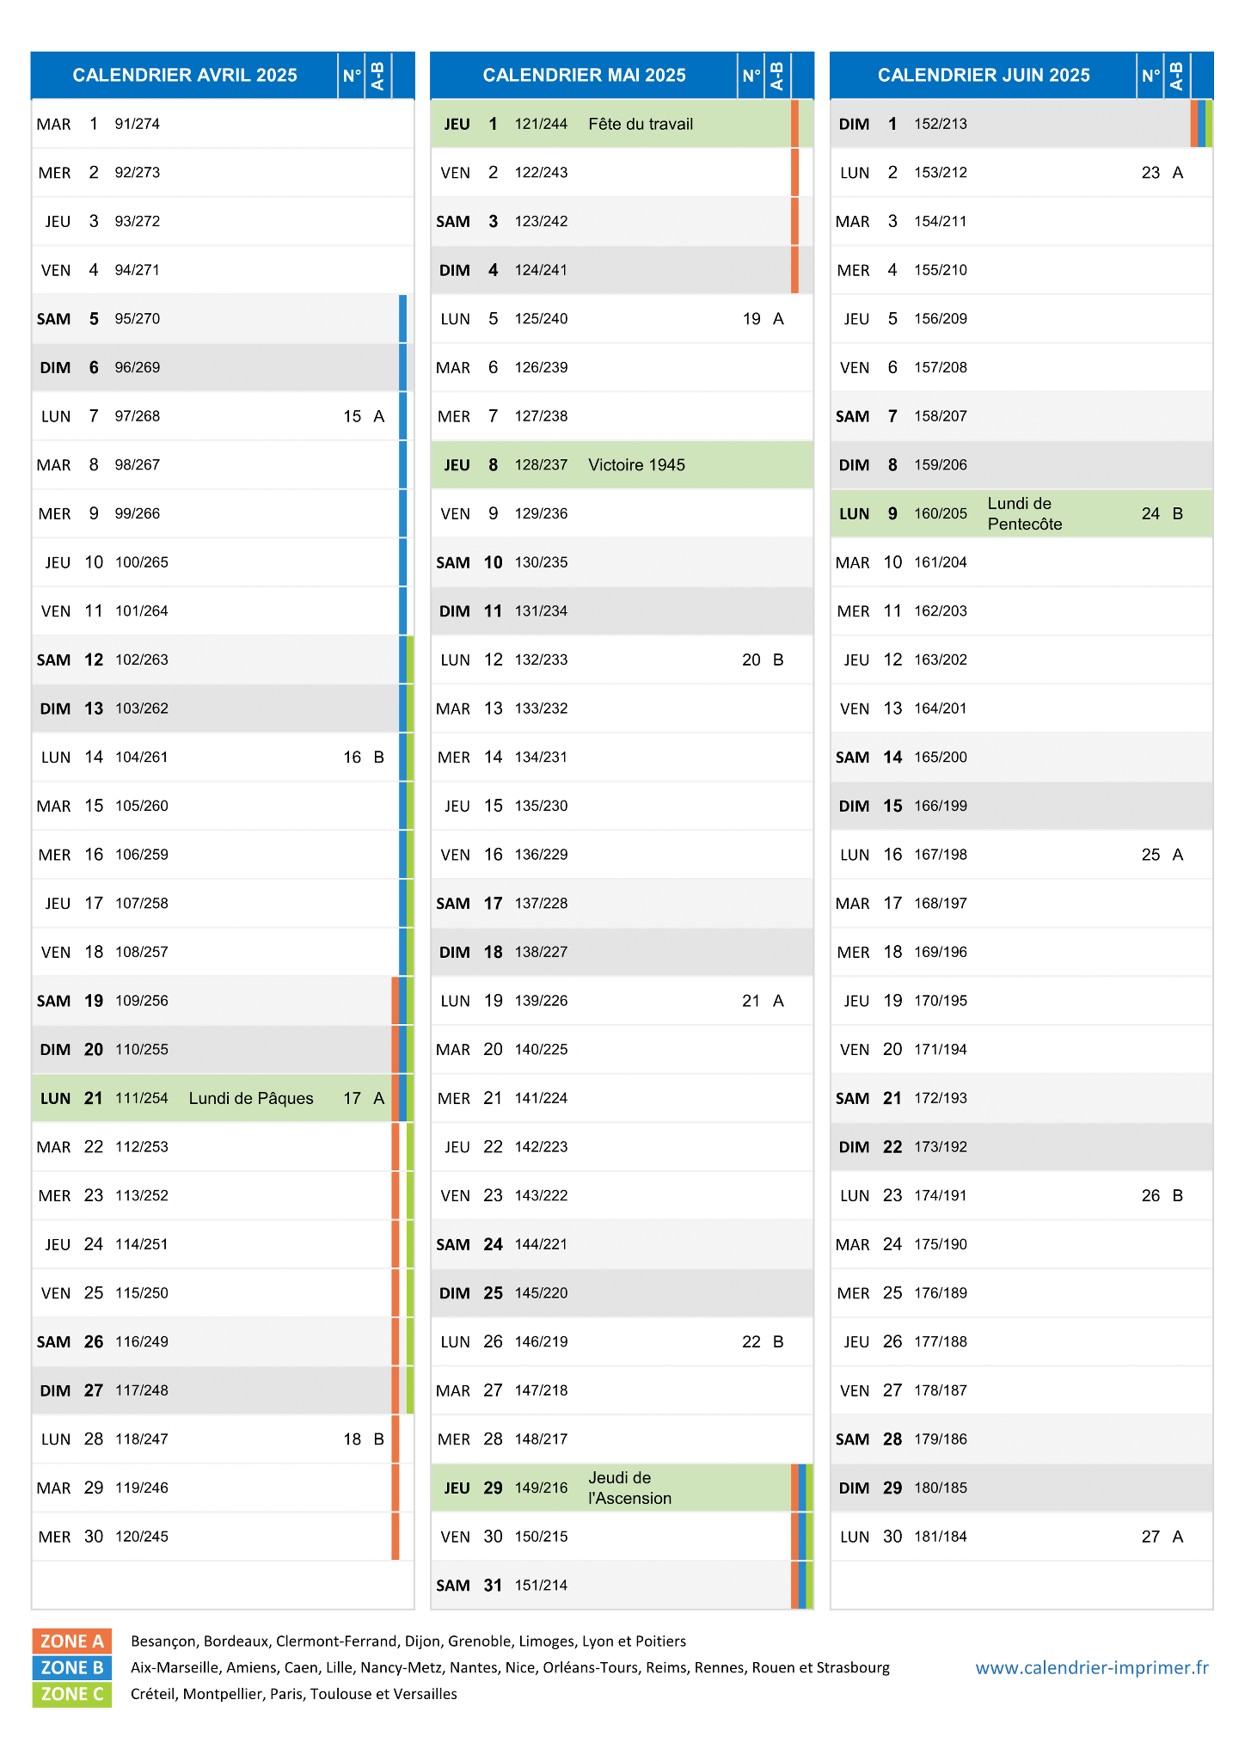1245x1761 pixels.
Task: Click the ZONE C green legend swatch
Action: point(72,1694)
